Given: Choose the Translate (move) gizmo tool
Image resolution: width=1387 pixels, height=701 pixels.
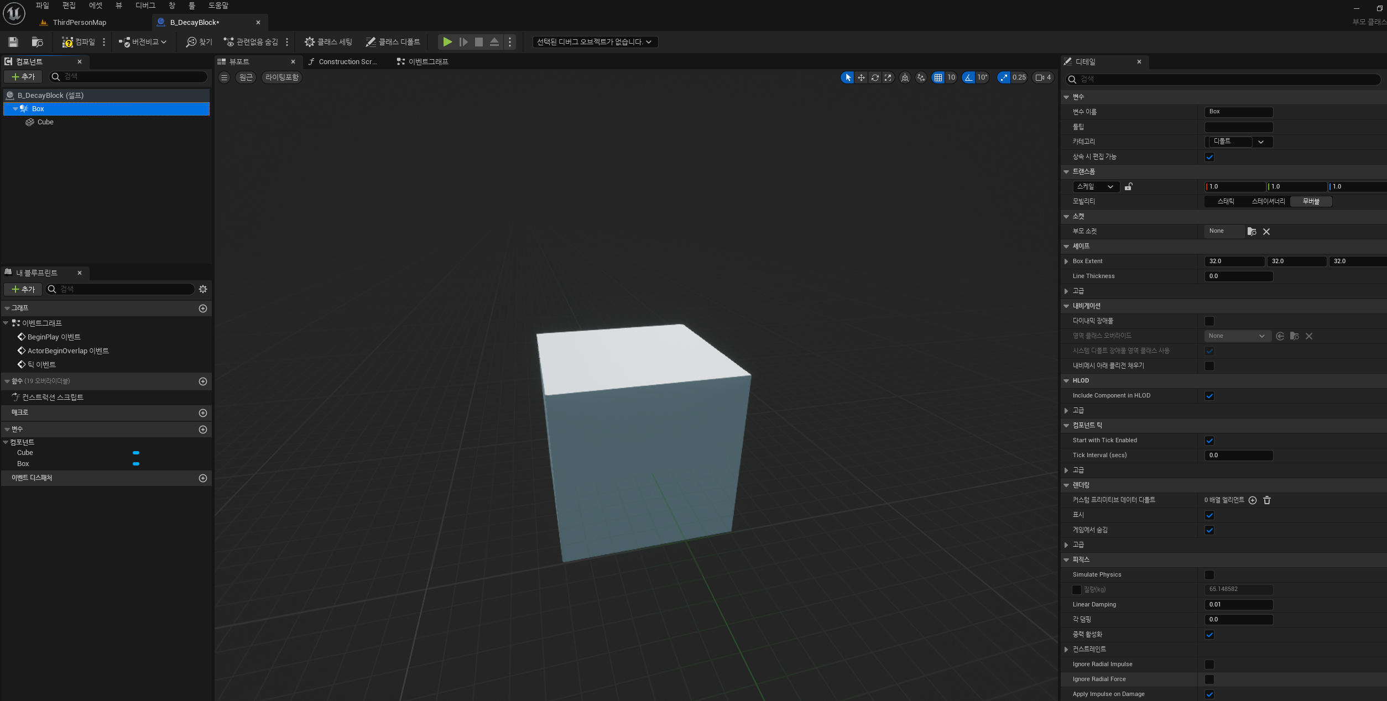Looking at the screenshot, I should [x=861, y=77].
